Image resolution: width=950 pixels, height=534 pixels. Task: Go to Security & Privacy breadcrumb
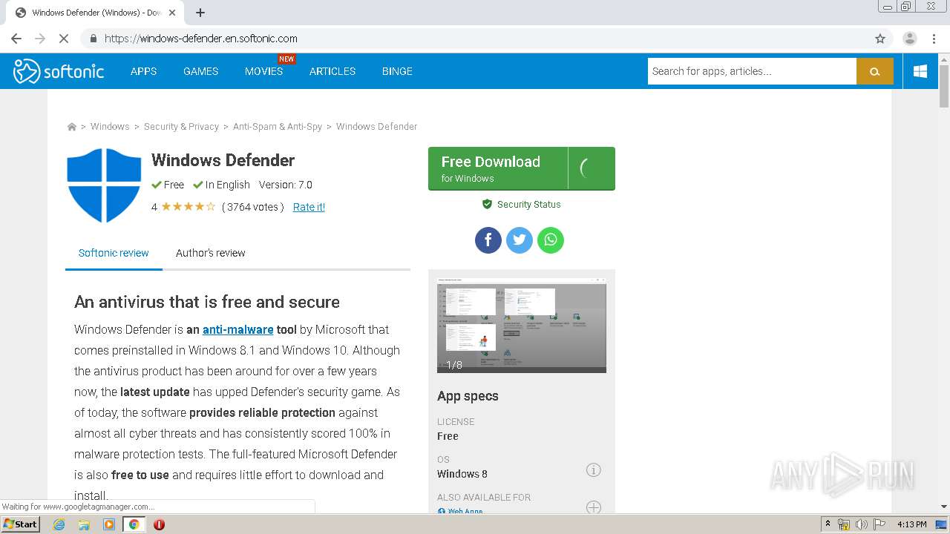tap(181, 127)
